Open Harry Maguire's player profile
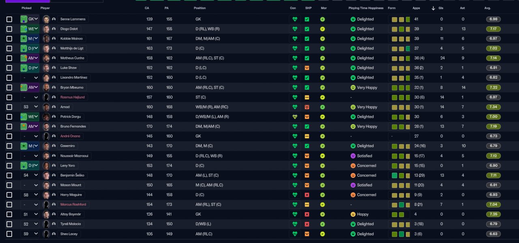This screenshot has width=519, height=243. tap(71, 195)
